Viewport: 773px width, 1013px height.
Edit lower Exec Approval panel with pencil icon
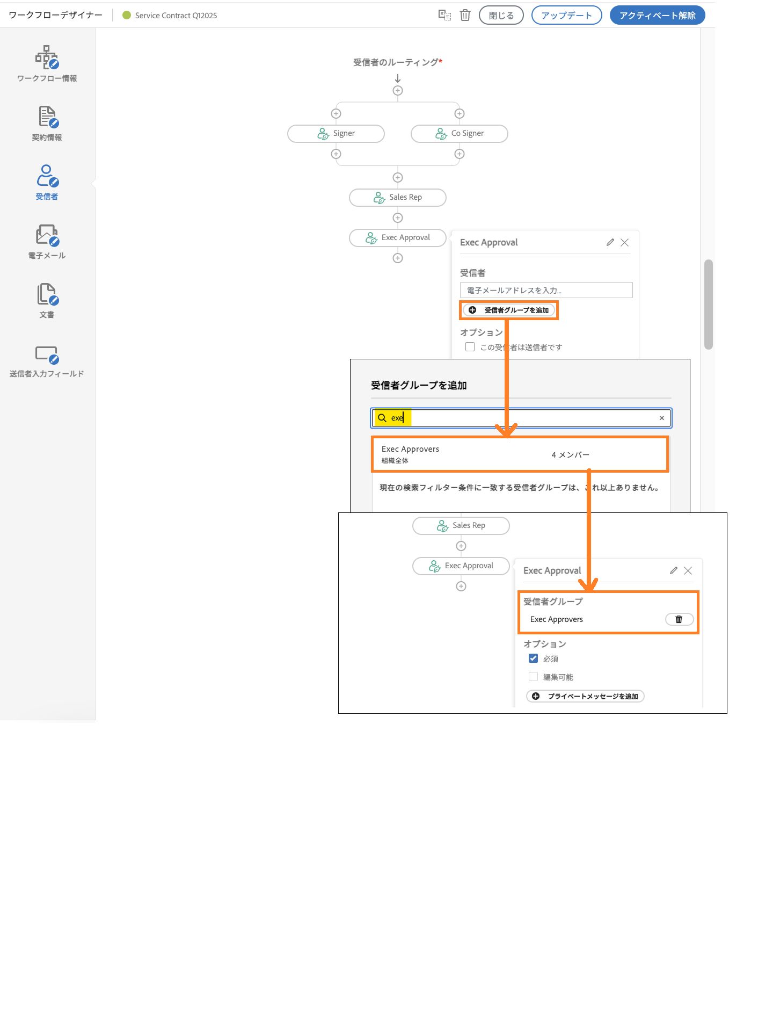(674, 570)
